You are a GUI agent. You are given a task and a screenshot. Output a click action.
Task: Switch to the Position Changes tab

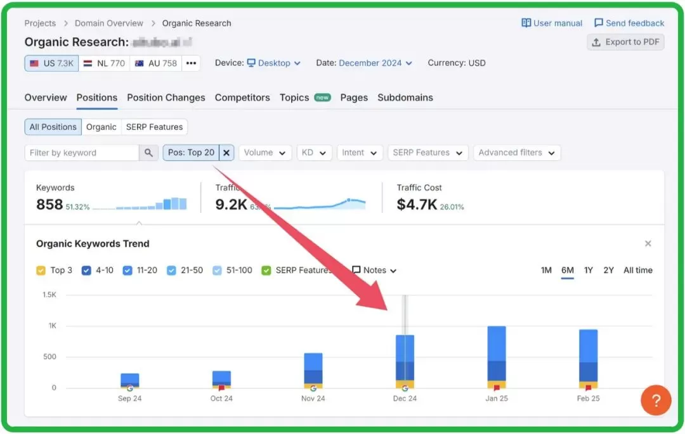pyautogui.click(x=166, y=98)
